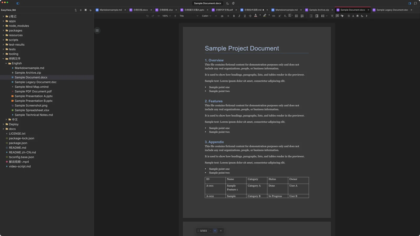The image size is (420, 236).
Task: Print the document
Action: (x=357, y=16)
